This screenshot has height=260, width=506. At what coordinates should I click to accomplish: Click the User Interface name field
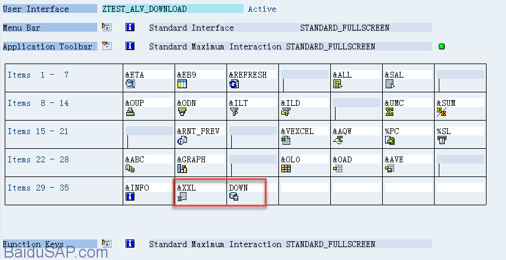point(172,9)
